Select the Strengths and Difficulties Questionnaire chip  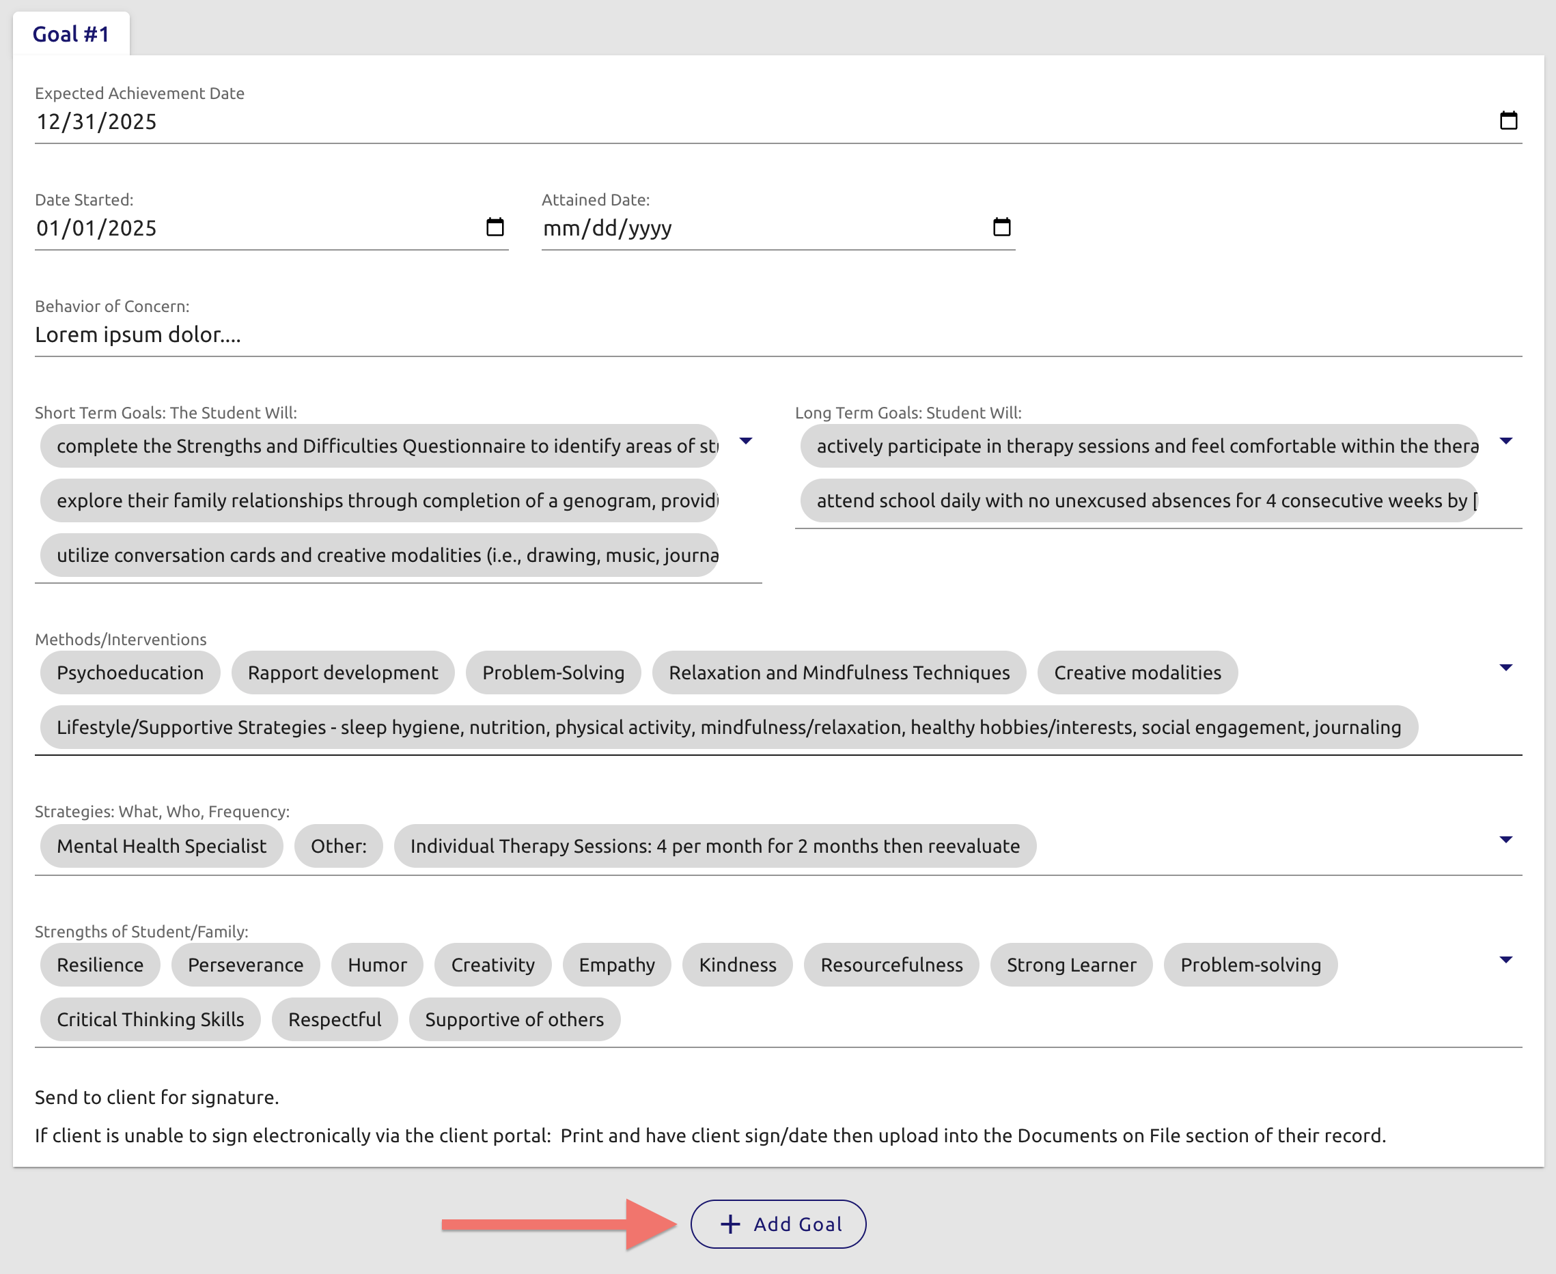point(380,445)
